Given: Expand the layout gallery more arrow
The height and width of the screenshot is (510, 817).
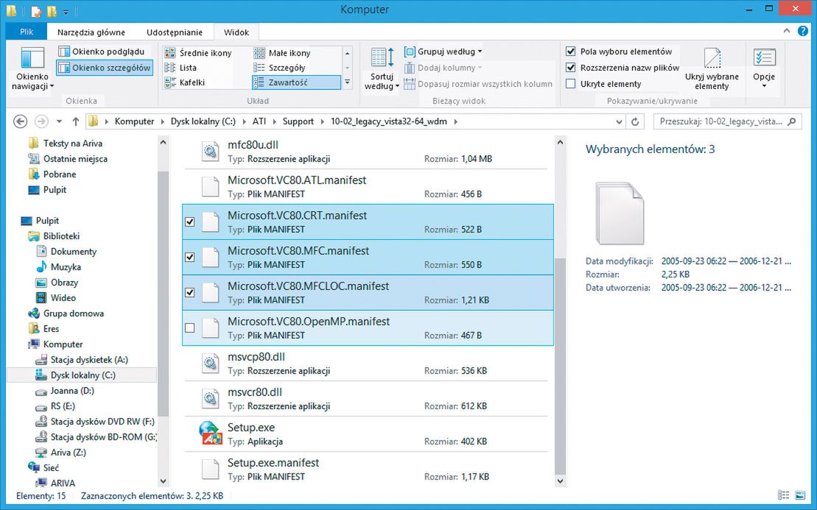Looking at the screenshot, I should [x=348, y=82].
